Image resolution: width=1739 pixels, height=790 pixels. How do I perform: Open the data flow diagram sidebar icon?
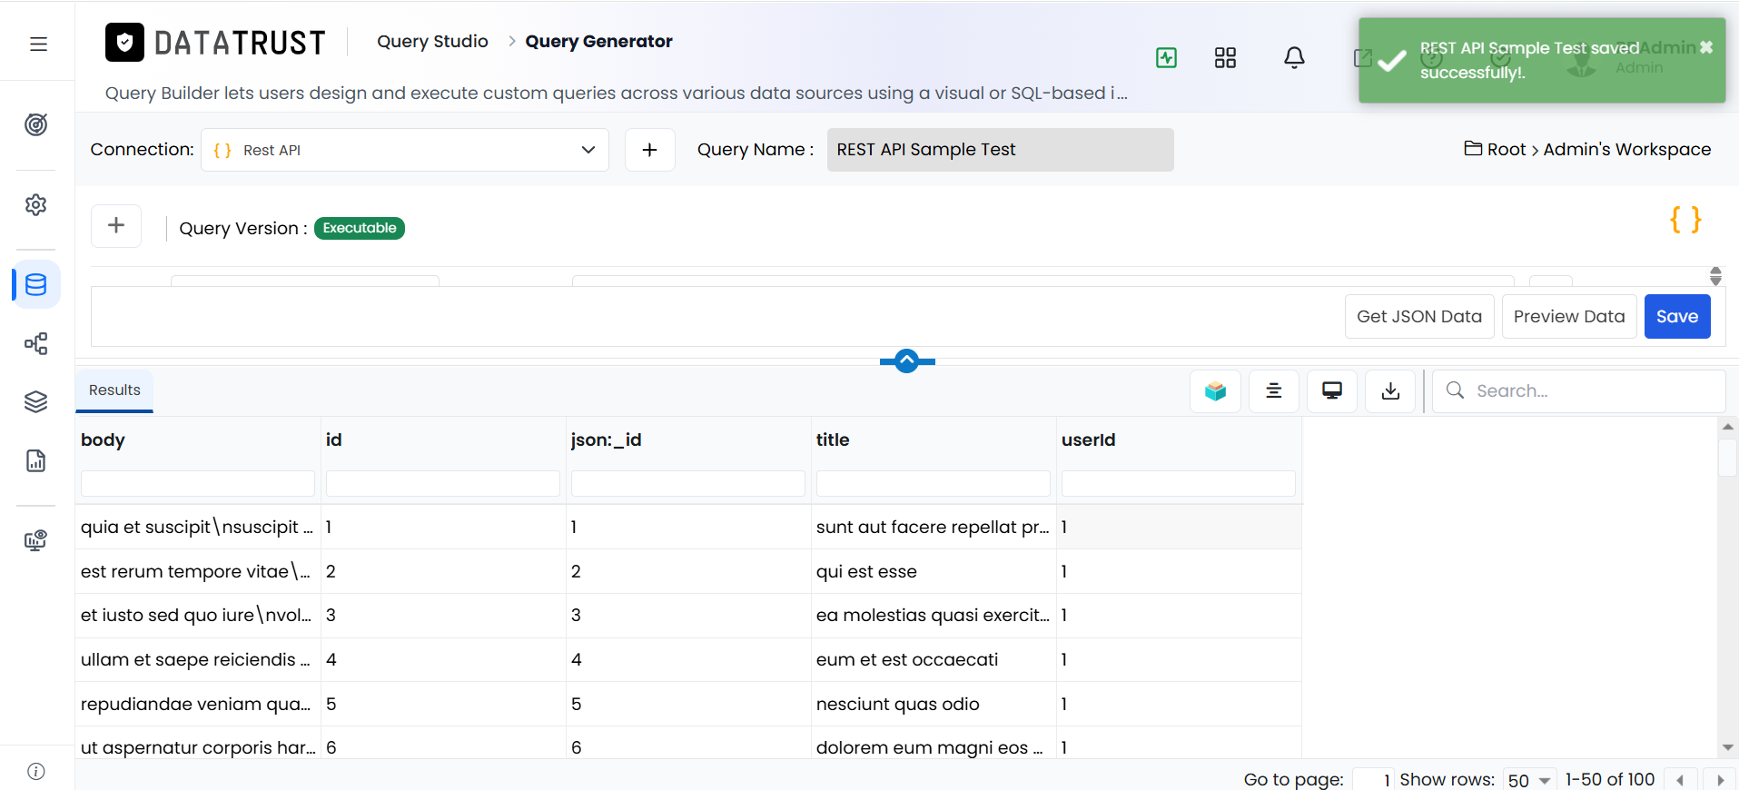tap(36, 343)
